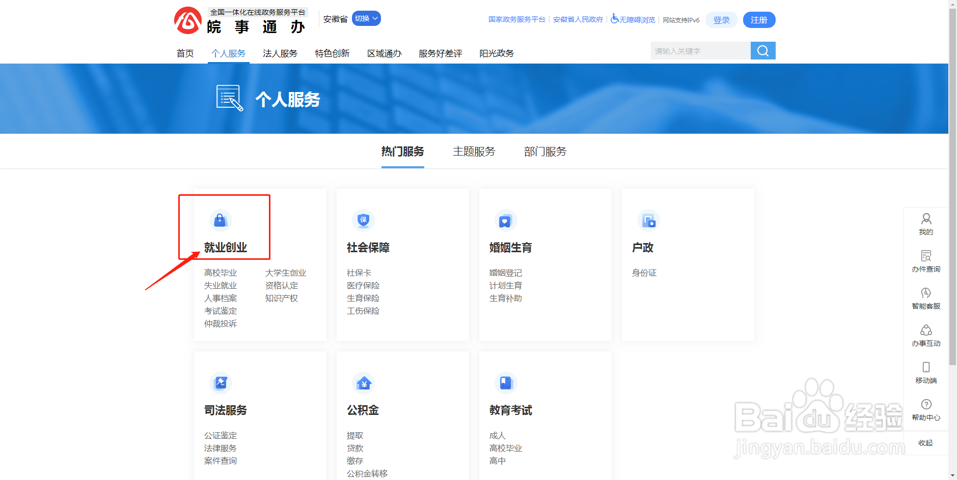Open the 公积金 house icon
This screenshot has height=480, width=957.
tap(363, 383)
